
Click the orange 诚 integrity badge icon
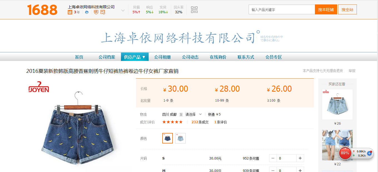(70, 12)
